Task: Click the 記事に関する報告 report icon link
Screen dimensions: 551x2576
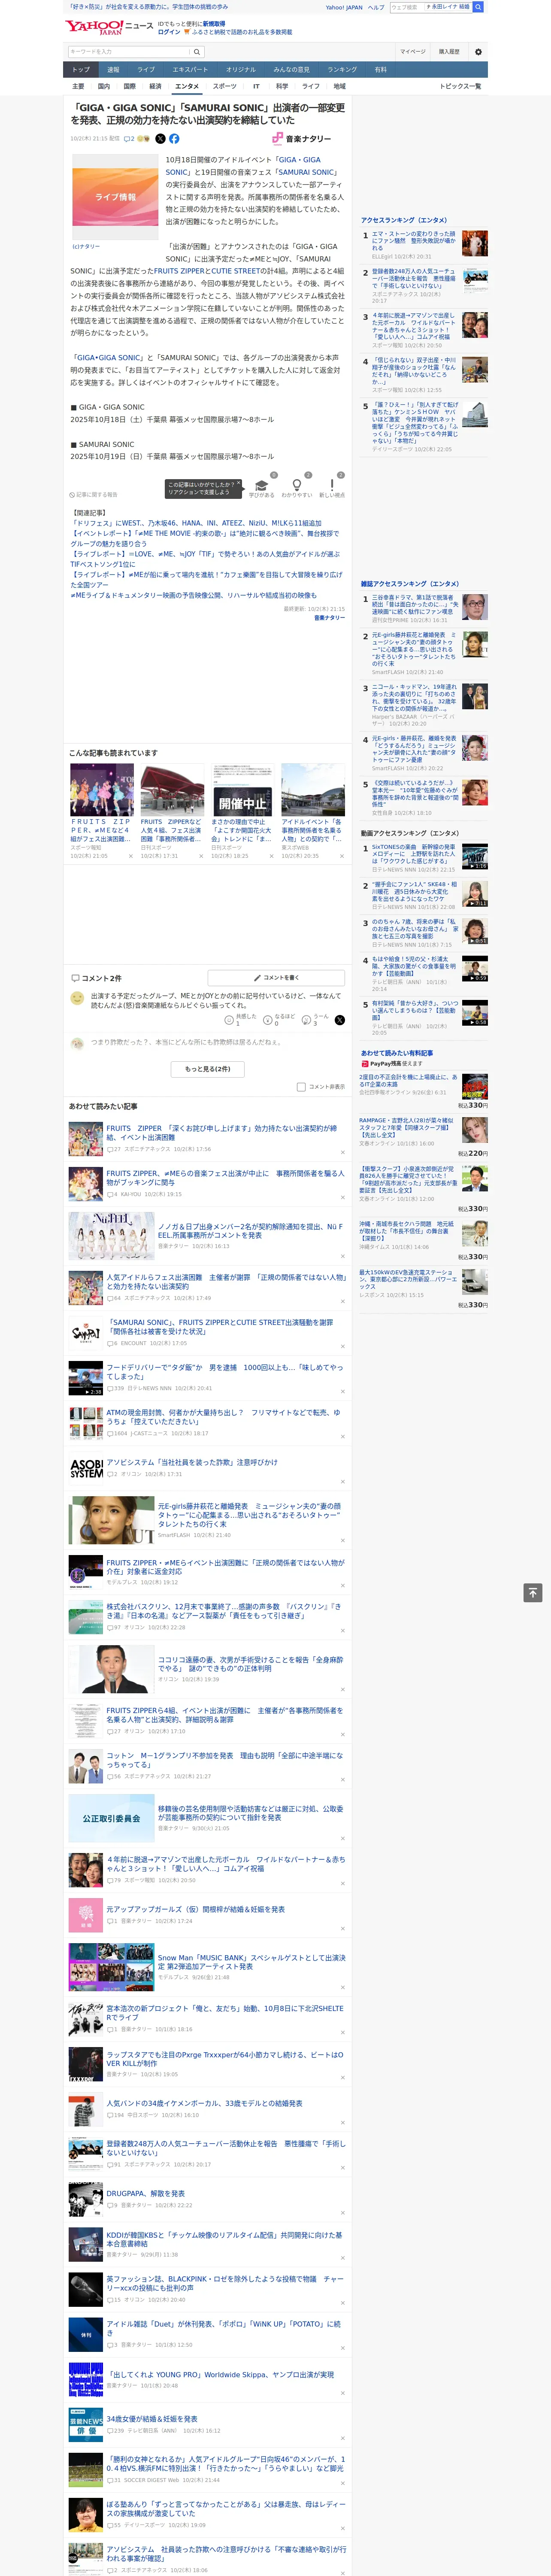Action: 93,495
